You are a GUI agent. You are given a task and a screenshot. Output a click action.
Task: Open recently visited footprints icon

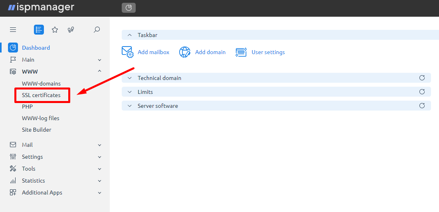pyautogui.click(x=71, y=29)
